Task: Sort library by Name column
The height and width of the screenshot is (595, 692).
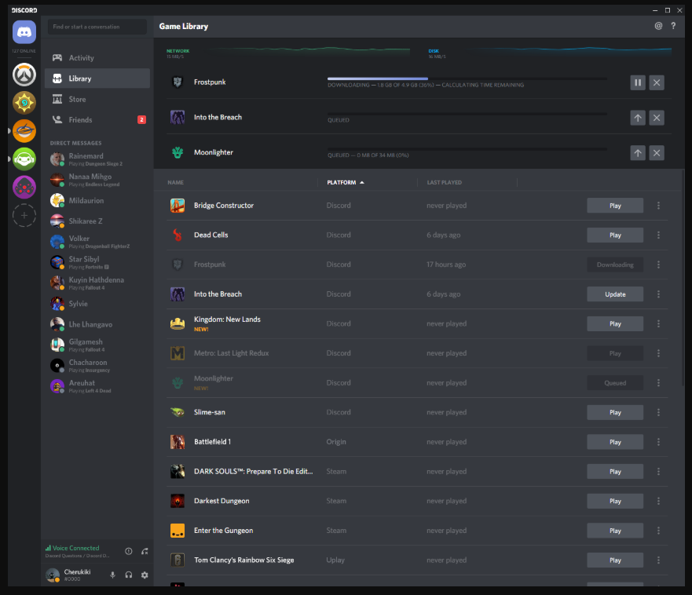Action: pos(176,182)
